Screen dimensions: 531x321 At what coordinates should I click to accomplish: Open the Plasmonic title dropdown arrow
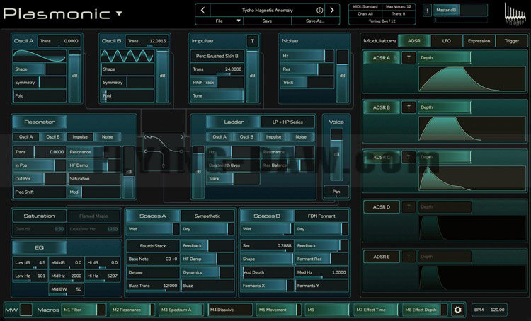[x=119, y=14]
